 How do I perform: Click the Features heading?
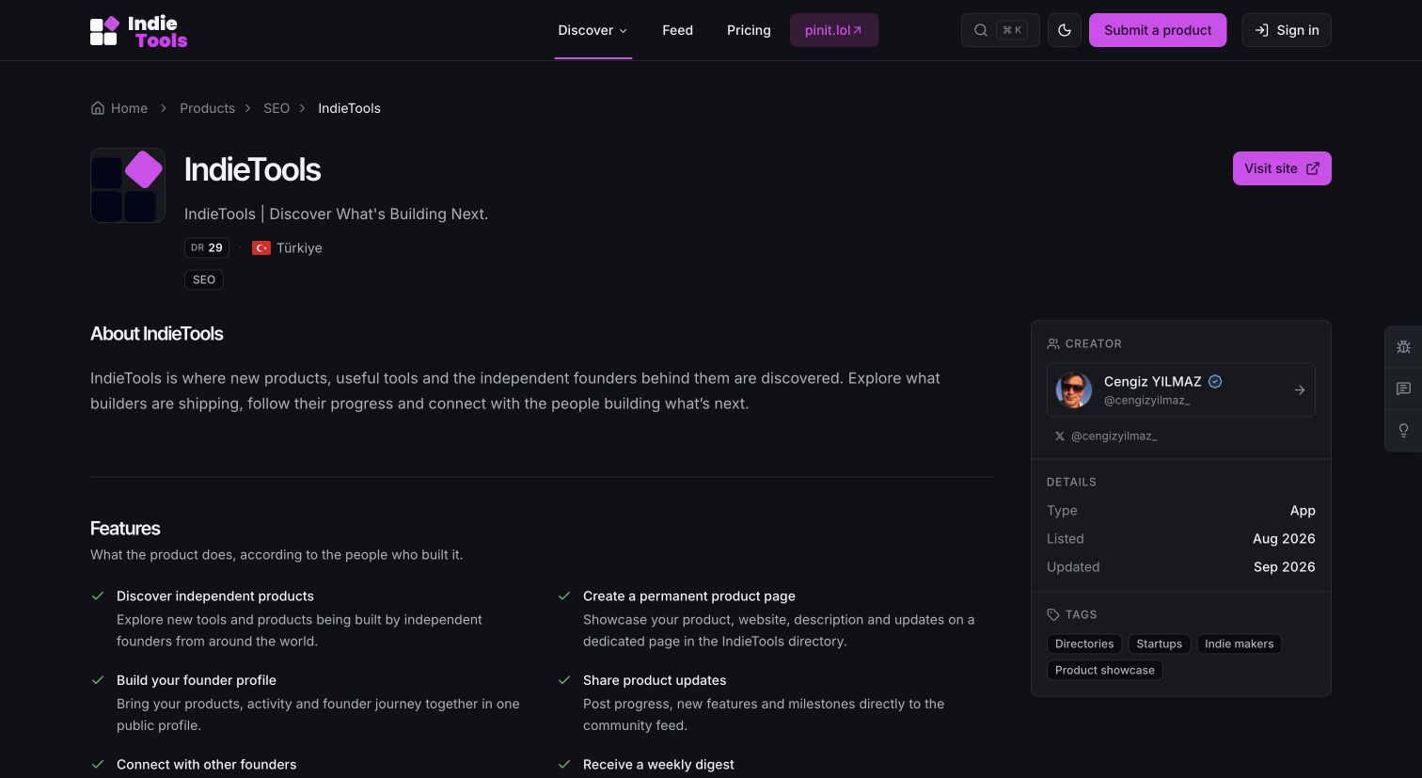[125, 529]
